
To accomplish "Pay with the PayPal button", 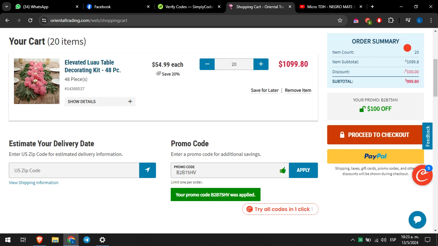I will coord(376,156).
